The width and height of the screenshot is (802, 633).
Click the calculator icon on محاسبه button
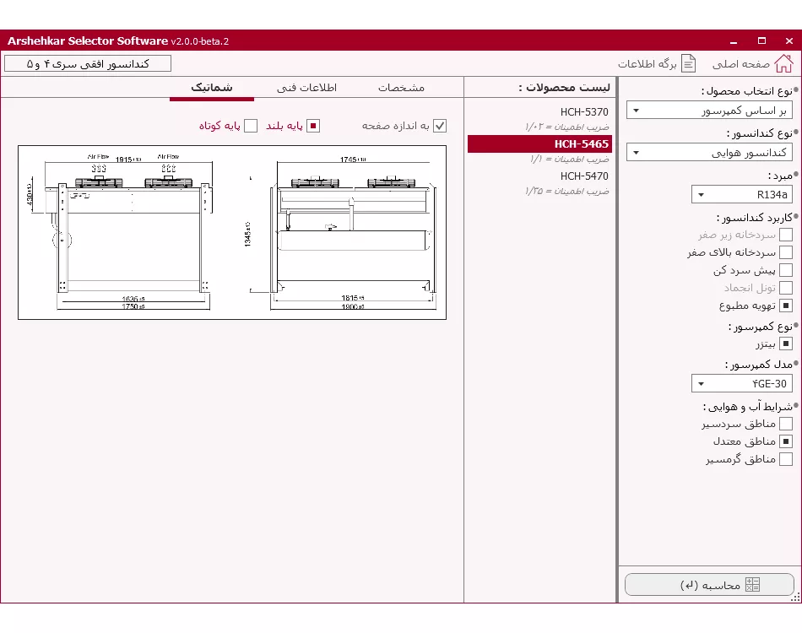point(752,585)
